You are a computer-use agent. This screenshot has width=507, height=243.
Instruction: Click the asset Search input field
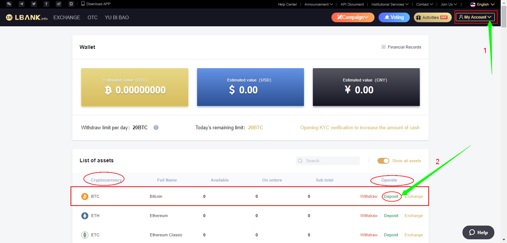tap(328, 161)
